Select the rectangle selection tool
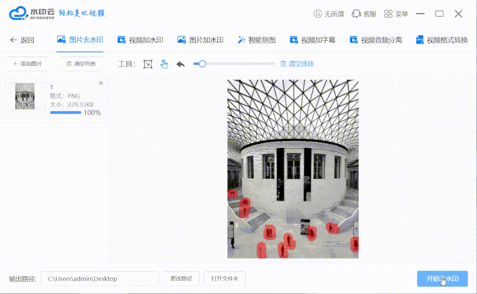Image resolution: width=477 pixels, height=294 pixels. 148,64
